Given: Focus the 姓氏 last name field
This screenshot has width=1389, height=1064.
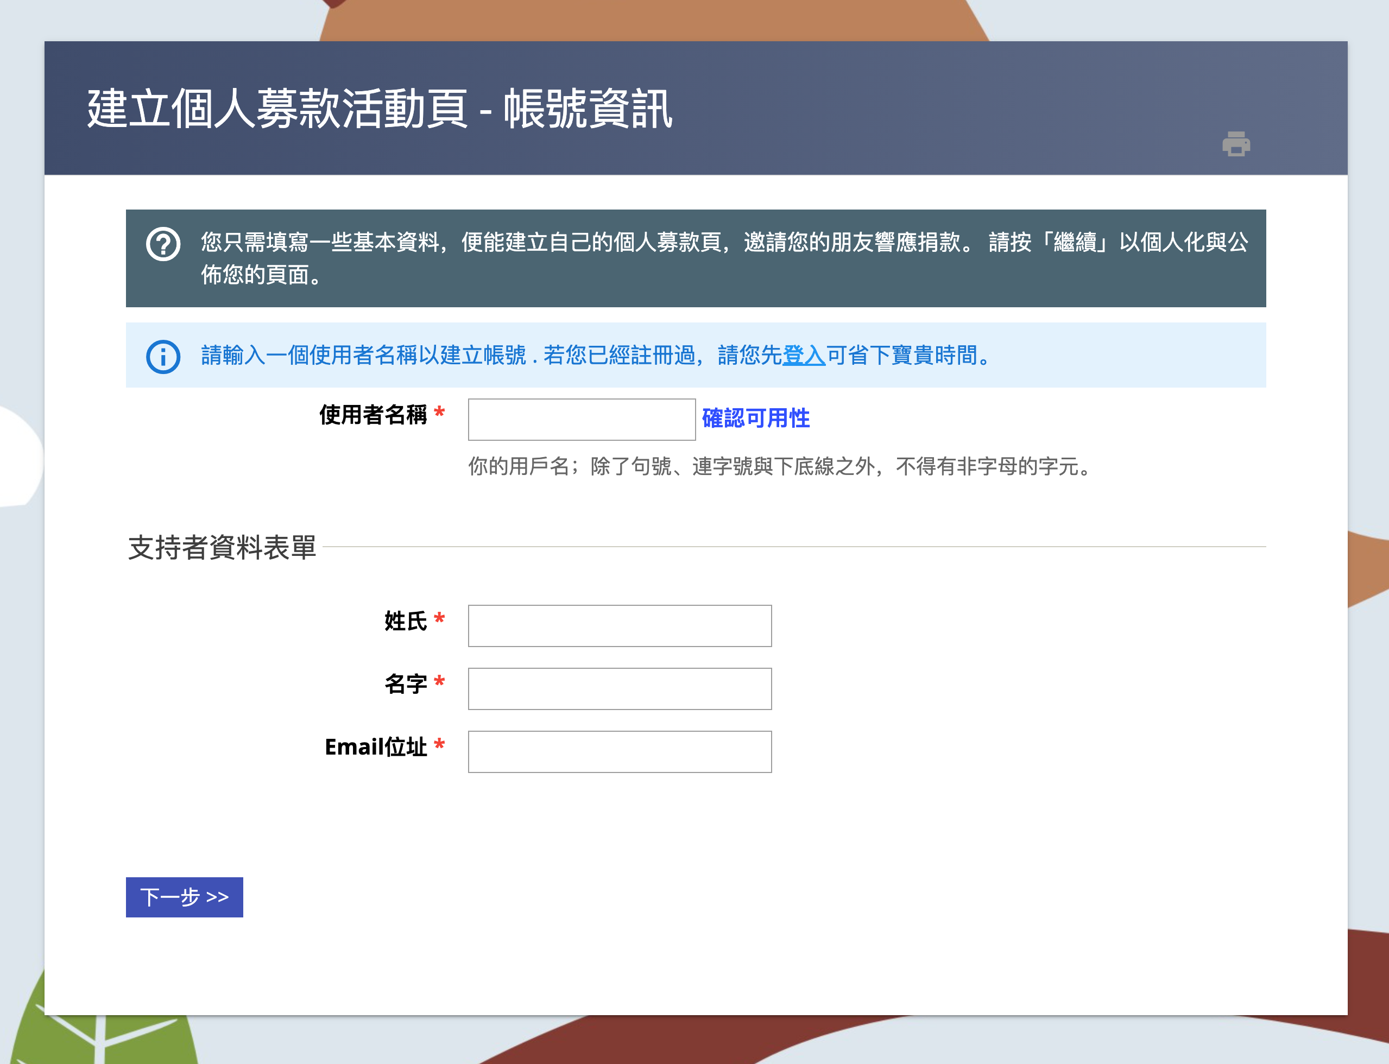Looking at the screenshot, I should (x=620, y=626).
